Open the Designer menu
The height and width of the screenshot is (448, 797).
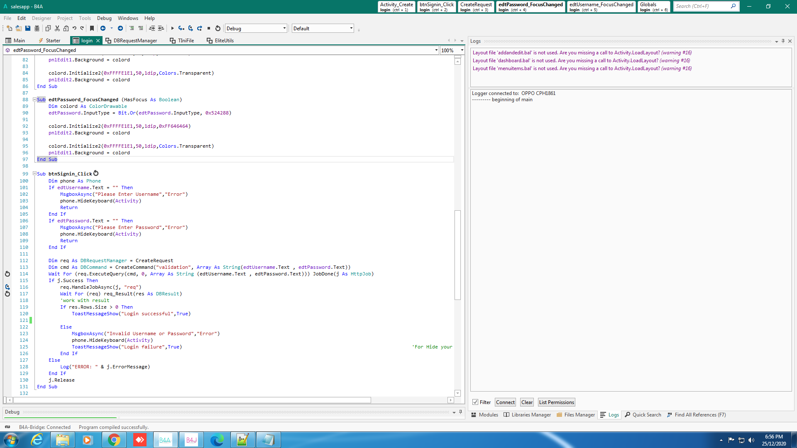coord(42,18)
